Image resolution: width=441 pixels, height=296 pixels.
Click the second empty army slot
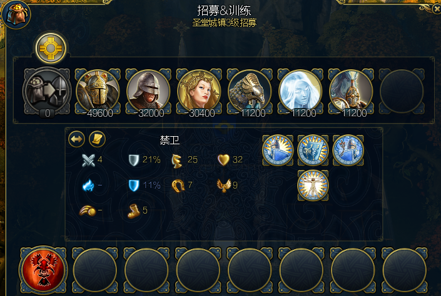tap(146, 270)
